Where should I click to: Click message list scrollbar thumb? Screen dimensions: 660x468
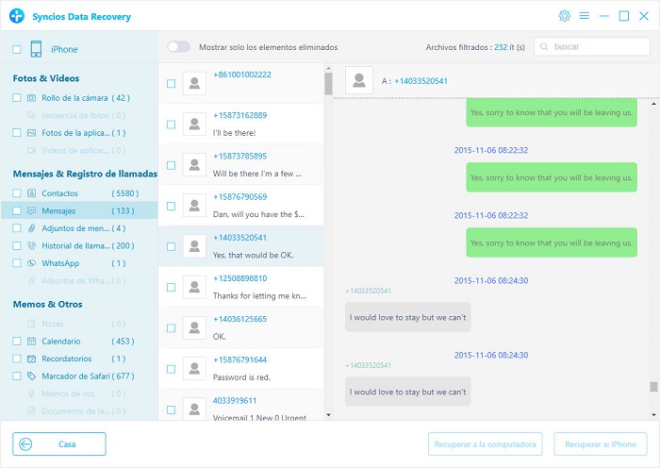pos(328,84)
